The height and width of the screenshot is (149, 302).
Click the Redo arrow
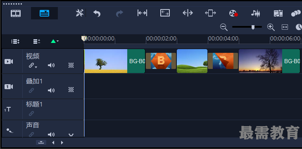pos(119,13)
